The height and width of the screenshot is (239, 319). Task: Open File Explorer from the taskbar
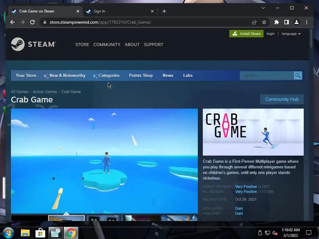coord(25,233)
